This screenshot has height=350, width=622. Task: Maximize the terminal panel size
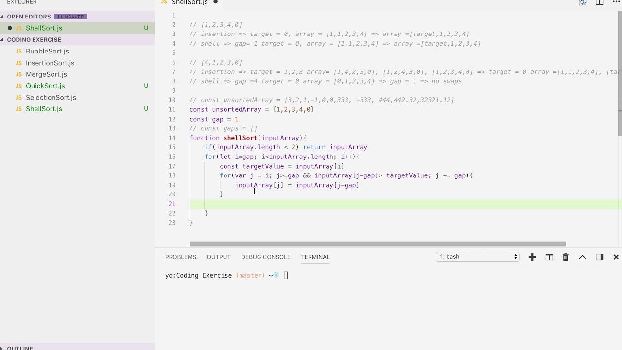[582, 257]
